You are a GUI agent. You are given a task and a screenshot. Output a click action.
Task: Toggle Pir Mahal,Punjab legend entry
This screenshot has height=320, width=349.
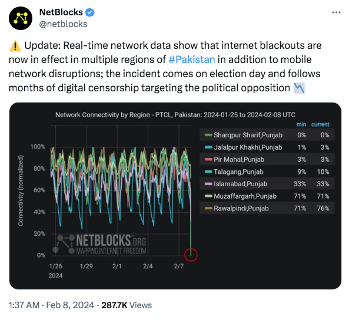(267, 160)
